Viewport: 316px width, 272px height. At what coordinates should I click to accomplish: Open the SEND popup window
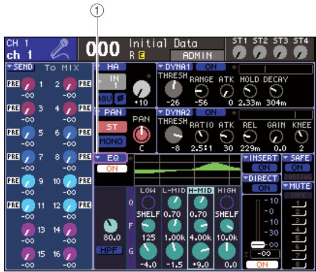[x=20, y=67]
